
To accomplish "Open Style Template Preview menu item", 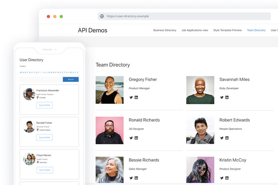I will 228,30.
